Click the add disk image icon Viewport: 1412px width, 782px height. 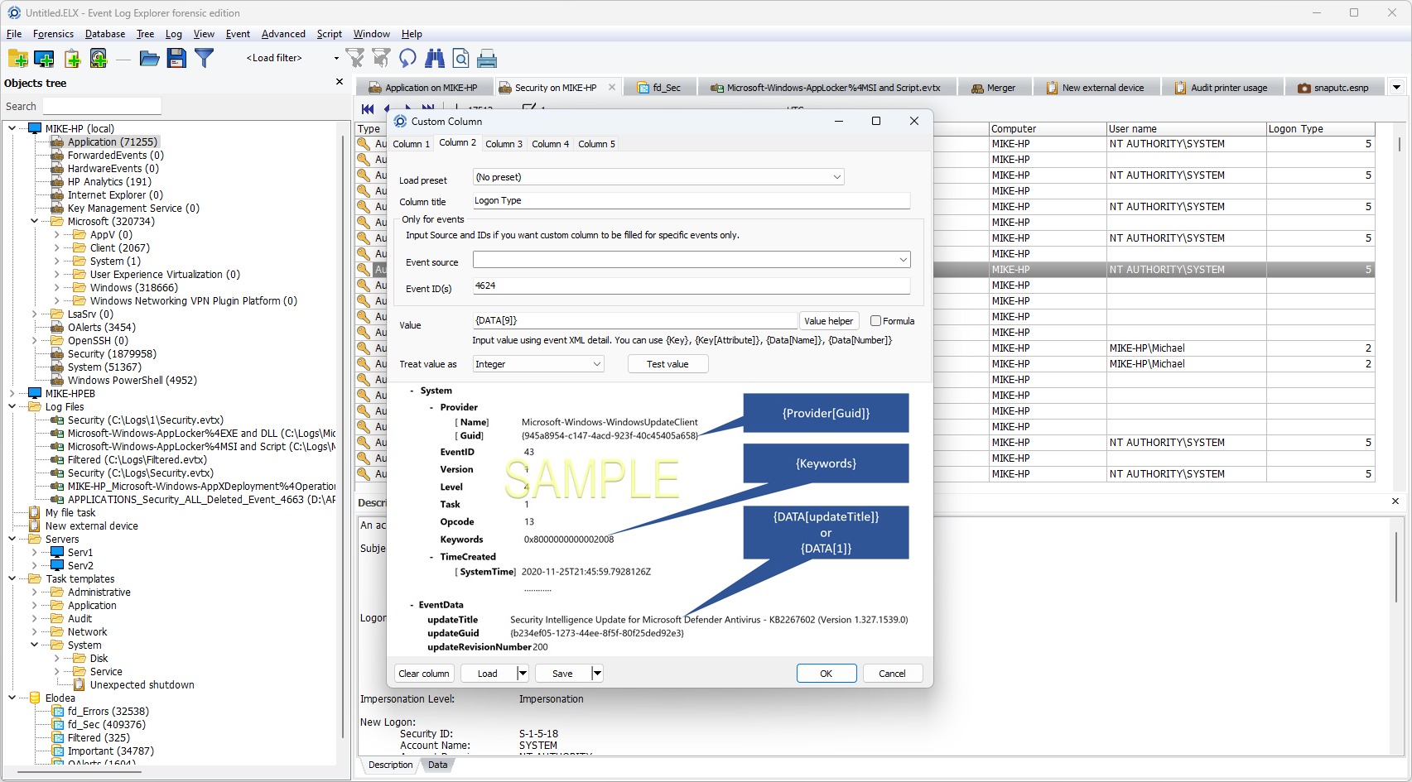point(99,58)
